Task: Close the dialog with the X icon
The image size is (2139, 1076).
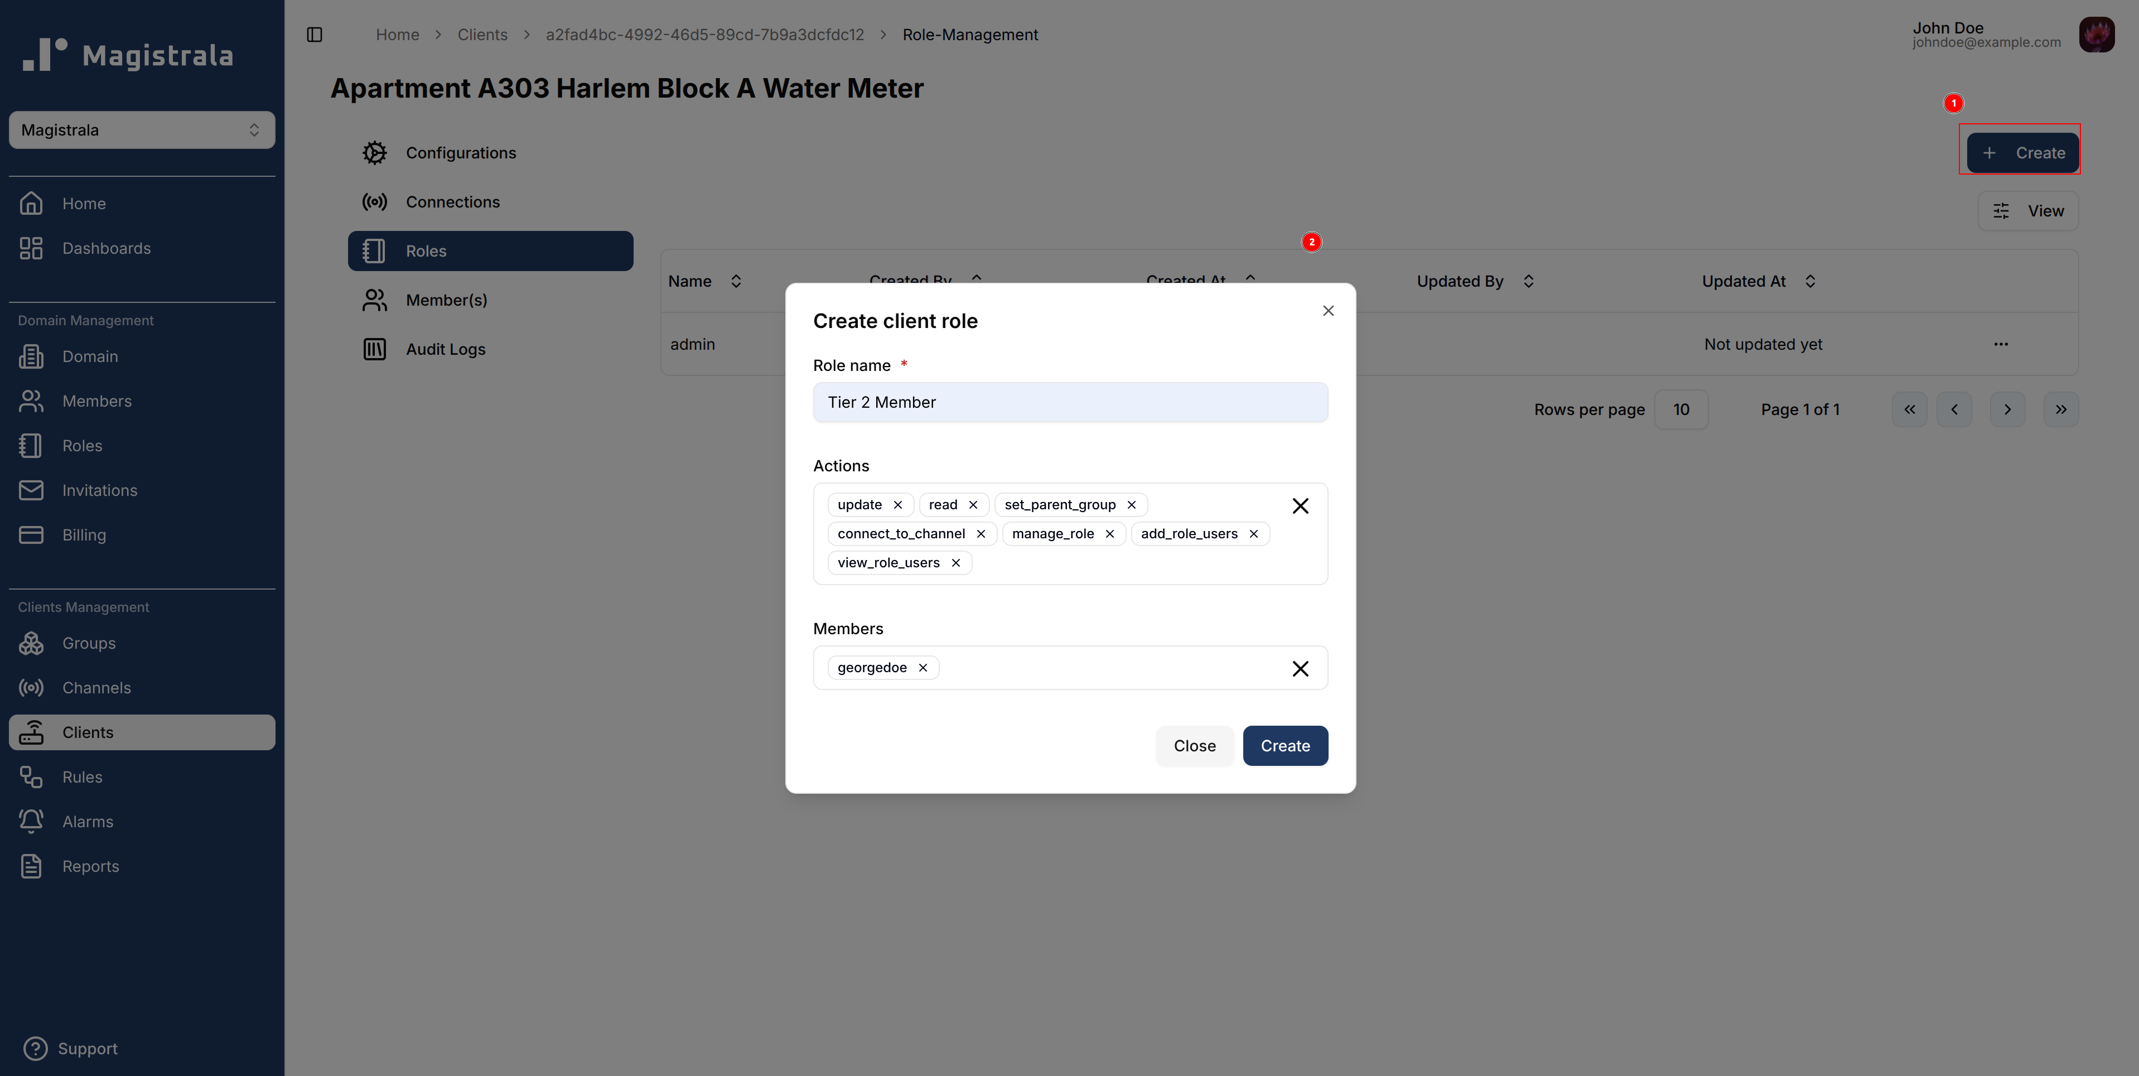Action: pyautogui.click(x=1327, y=311)
